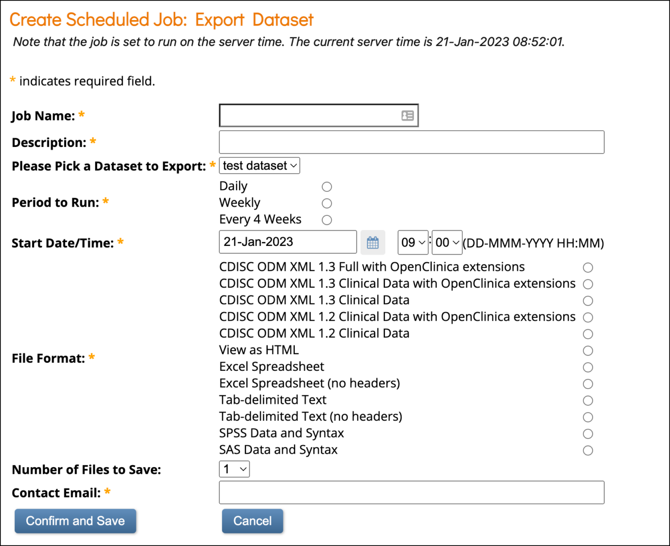The width and height of the screenshot is (670, 546).
Task: Select SAS Data and Syntax format
Action: tap(588, 450)
